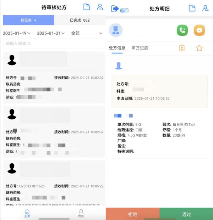213x220 pixels.
Task: Approve prescription with 通过 button
Action: 186,214
